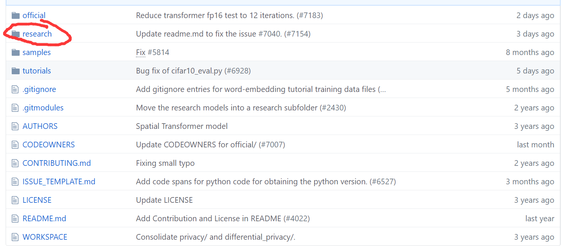Click the file icon next to CODEOWNERS

tap(15, 144)
